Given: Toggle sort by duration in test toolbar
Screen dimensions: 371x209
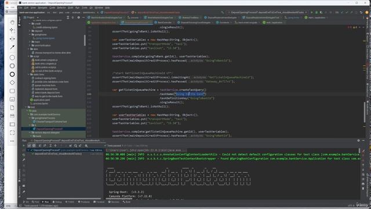Looking at the screenshot, I should [45, 146].
